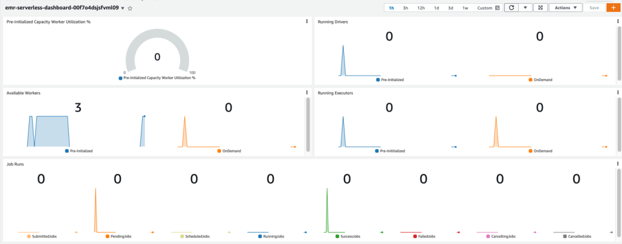This screenshot has width=622, height=244.
Task: Click the Running Executors widget title
Action: click(335, 93)
